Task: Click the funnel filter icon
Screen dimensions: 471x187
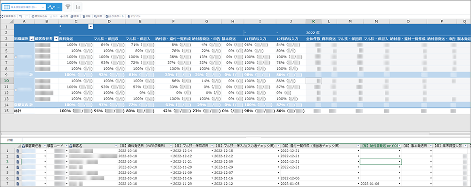Action: 68,7
